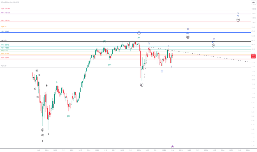Select the blue (I) wave label
This screenshot has height=152, width=257.
pos(149,43)
